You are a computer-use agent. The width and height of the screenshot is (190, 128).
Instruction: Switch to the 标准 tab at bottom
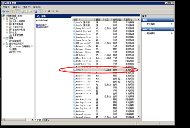(45, 120)
